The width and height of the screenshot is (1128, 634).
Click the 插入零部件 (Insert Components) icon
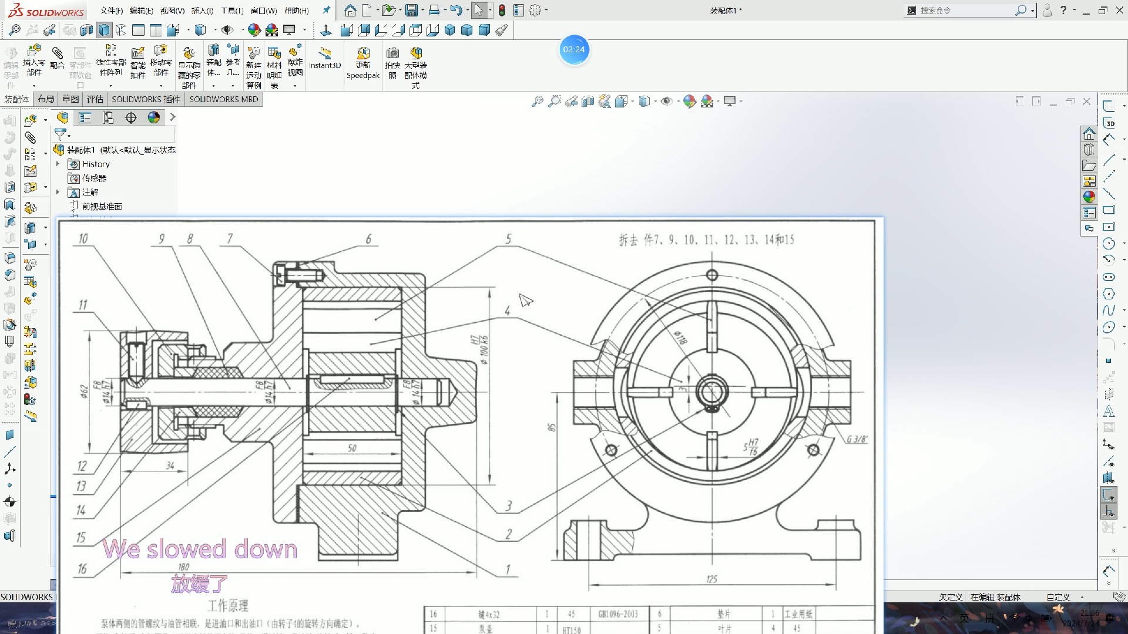tap(34, 60)
